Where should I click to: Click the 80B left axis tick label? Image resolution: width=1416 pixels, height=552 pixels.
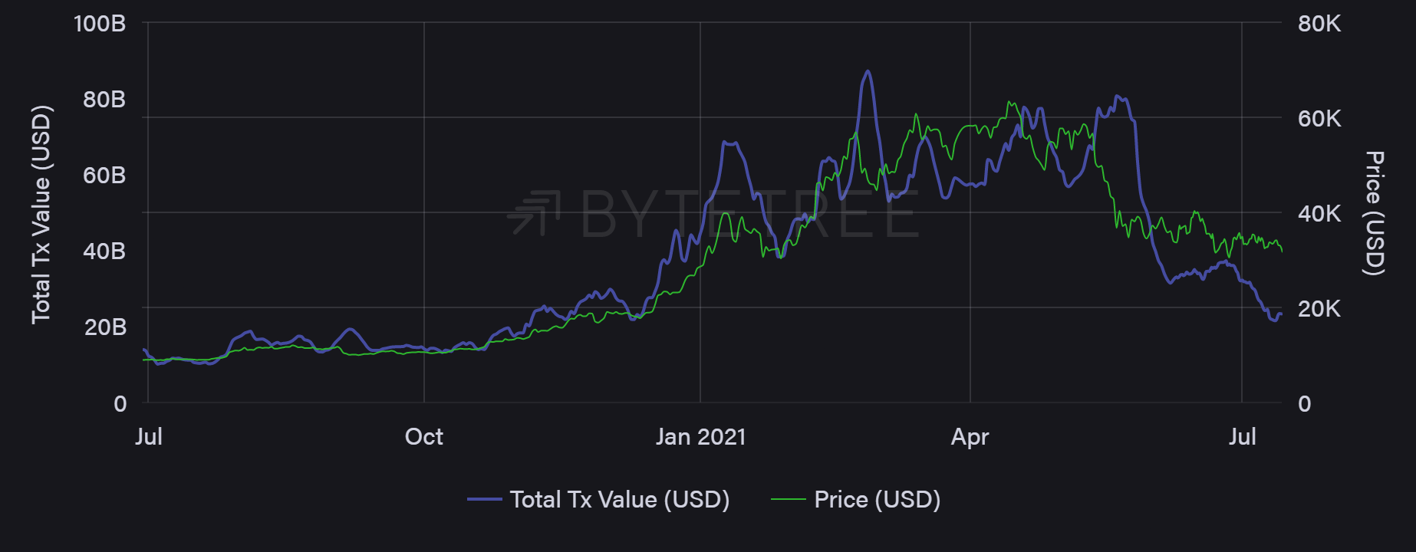pos(104,100)
